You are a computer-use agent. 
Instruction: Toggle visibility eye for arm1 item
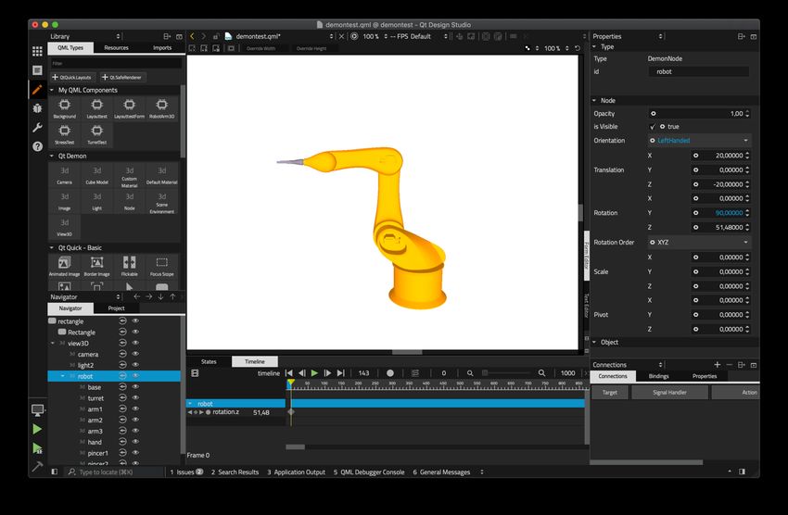click(135, 409)
